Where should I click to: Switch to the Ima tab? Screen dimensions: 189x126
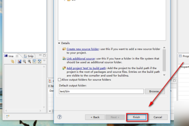11,56
